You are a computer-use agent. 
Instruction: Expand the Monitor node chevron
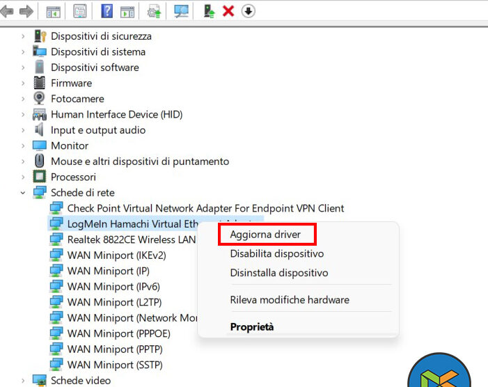pyautogui.click(x=23, y=145)
